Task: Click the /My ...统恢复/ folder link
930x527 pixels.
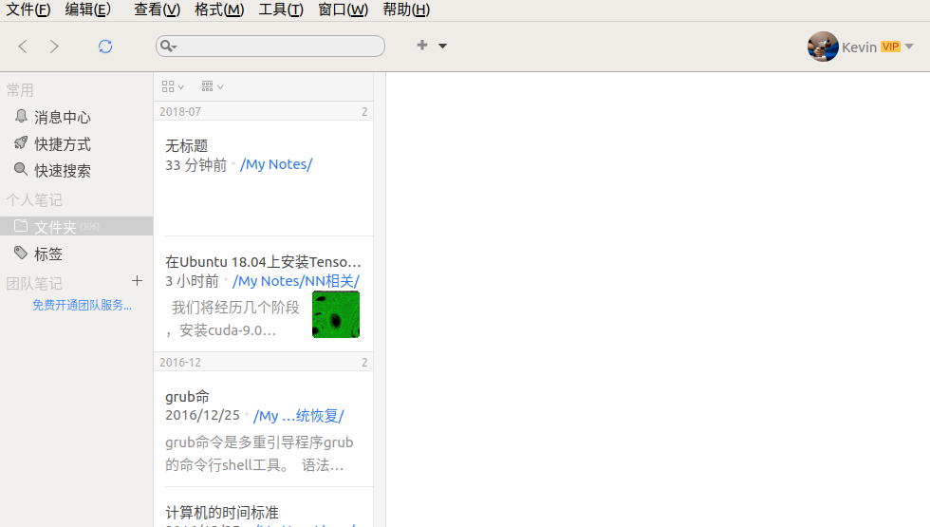Action: (x=298, y=416)
